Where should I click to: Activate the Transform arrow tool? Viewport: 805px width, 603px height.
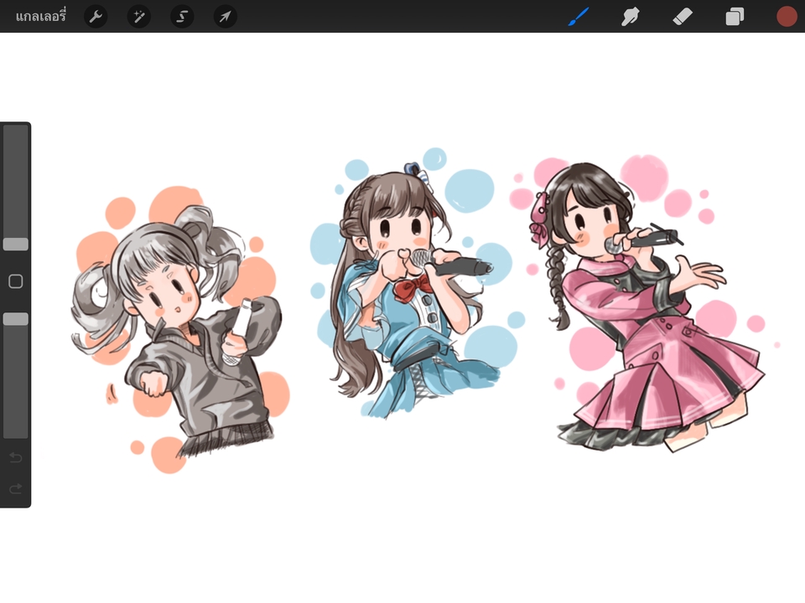tap(225, 16)
